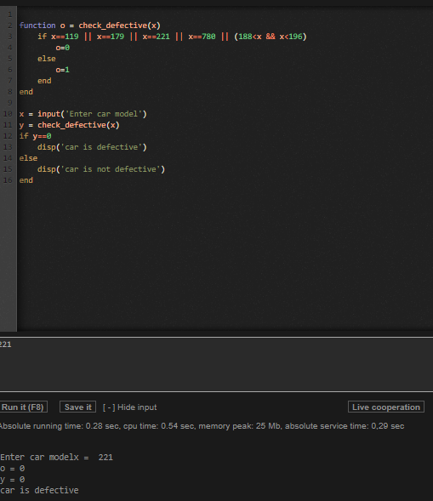The height and width of the screenshot is (501, 433).
Task: Click the input box containing 221
Action: click(x=216, y=364)
